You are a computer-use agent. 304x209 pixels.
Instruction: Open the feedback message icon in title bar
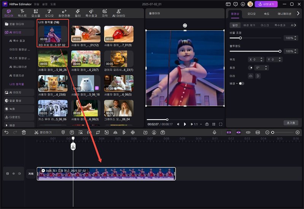tap(236, 4)
